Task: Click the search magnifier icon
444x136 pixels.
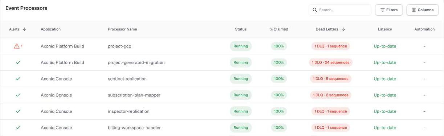Action: tap(315, 10)
